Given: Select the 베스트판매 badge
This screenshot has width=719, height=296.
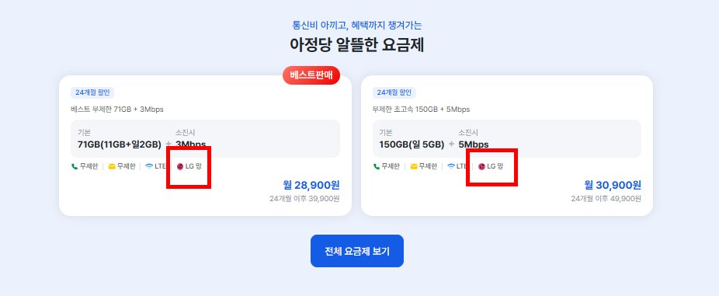Looking at the screenshot, I should click(311, 75).
